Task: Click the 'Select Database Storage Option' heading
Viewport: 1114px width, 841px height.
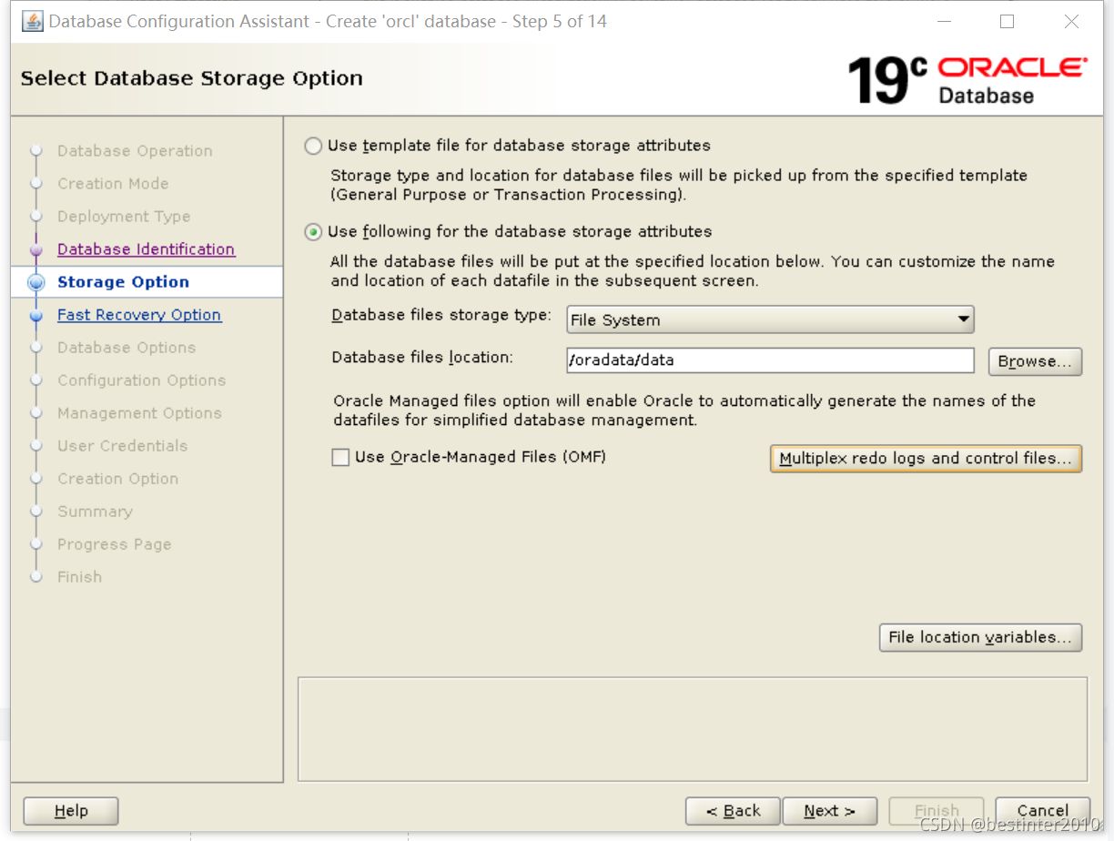Action: point(191,78)
